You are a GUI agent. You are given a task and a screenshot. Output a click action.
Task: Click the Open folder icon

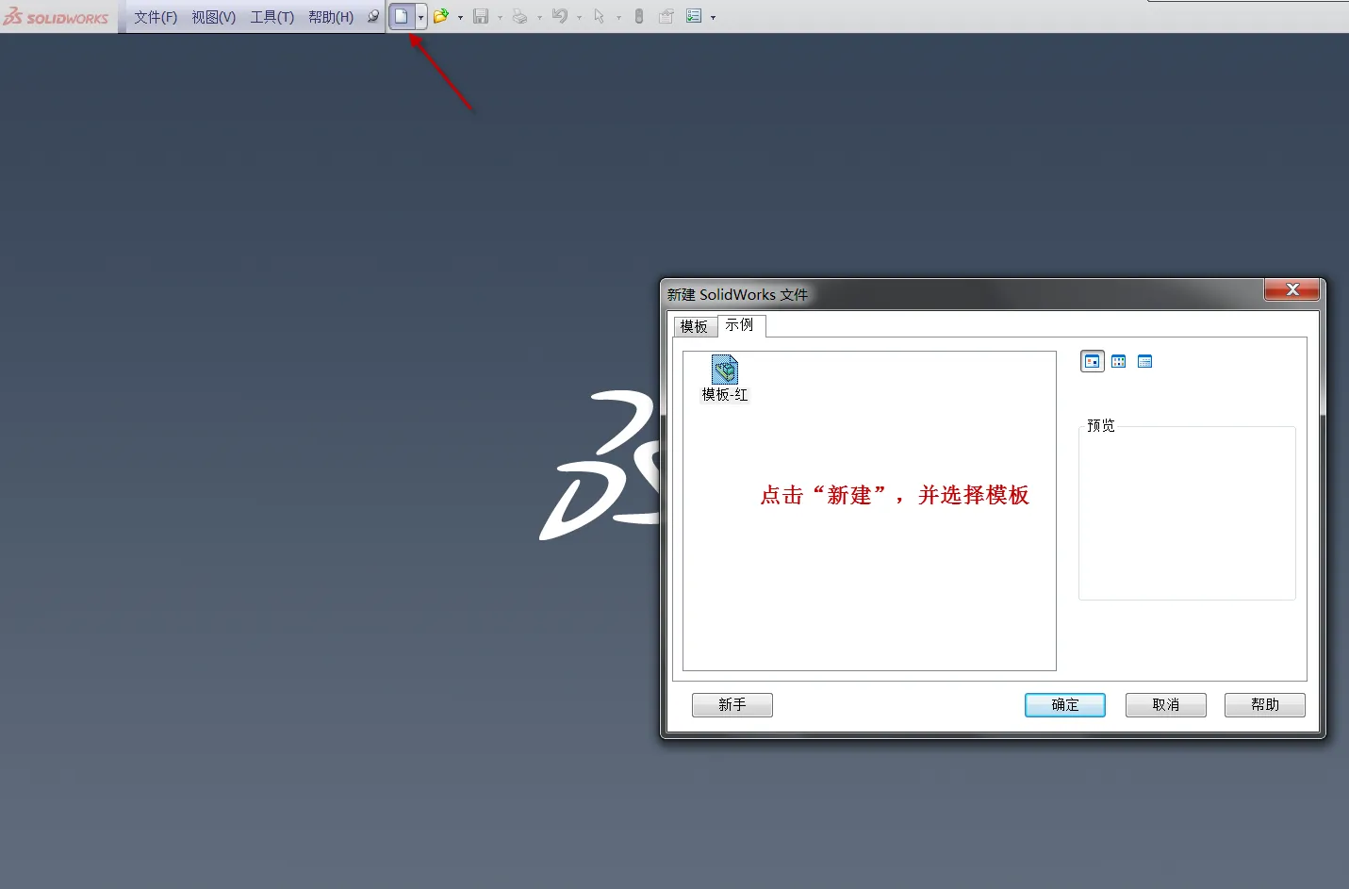click(x=440, y=16)
